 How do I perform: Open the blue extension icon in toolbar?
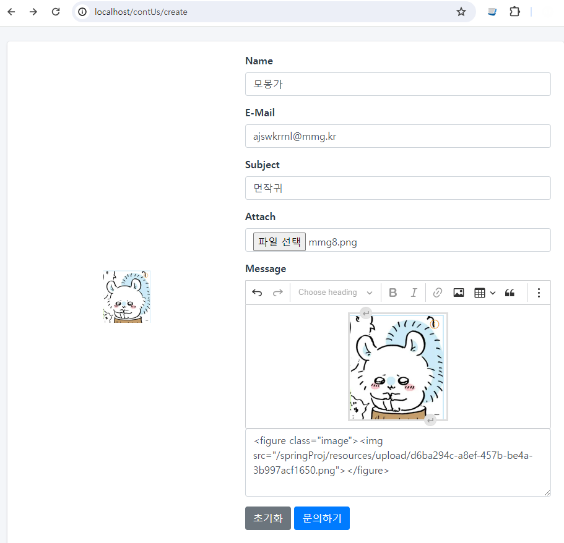[x=492, y=12]
